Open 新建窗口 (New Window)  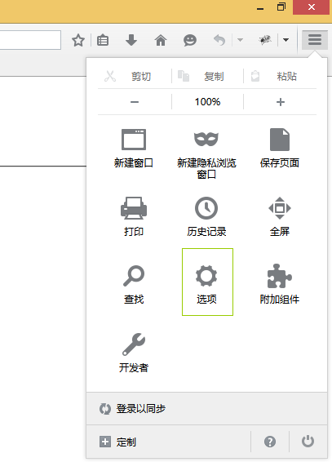click(134, 149)
